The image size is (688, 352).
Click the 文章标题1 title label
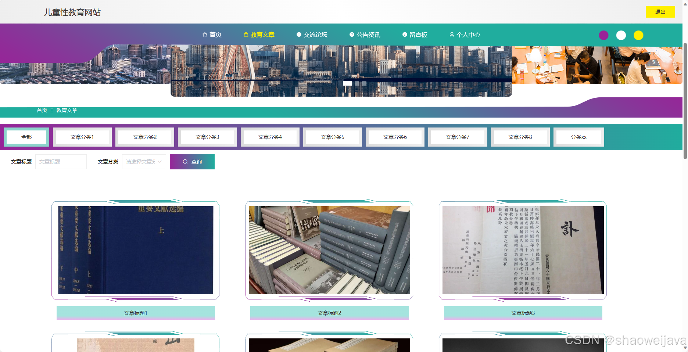pos(136,313)
